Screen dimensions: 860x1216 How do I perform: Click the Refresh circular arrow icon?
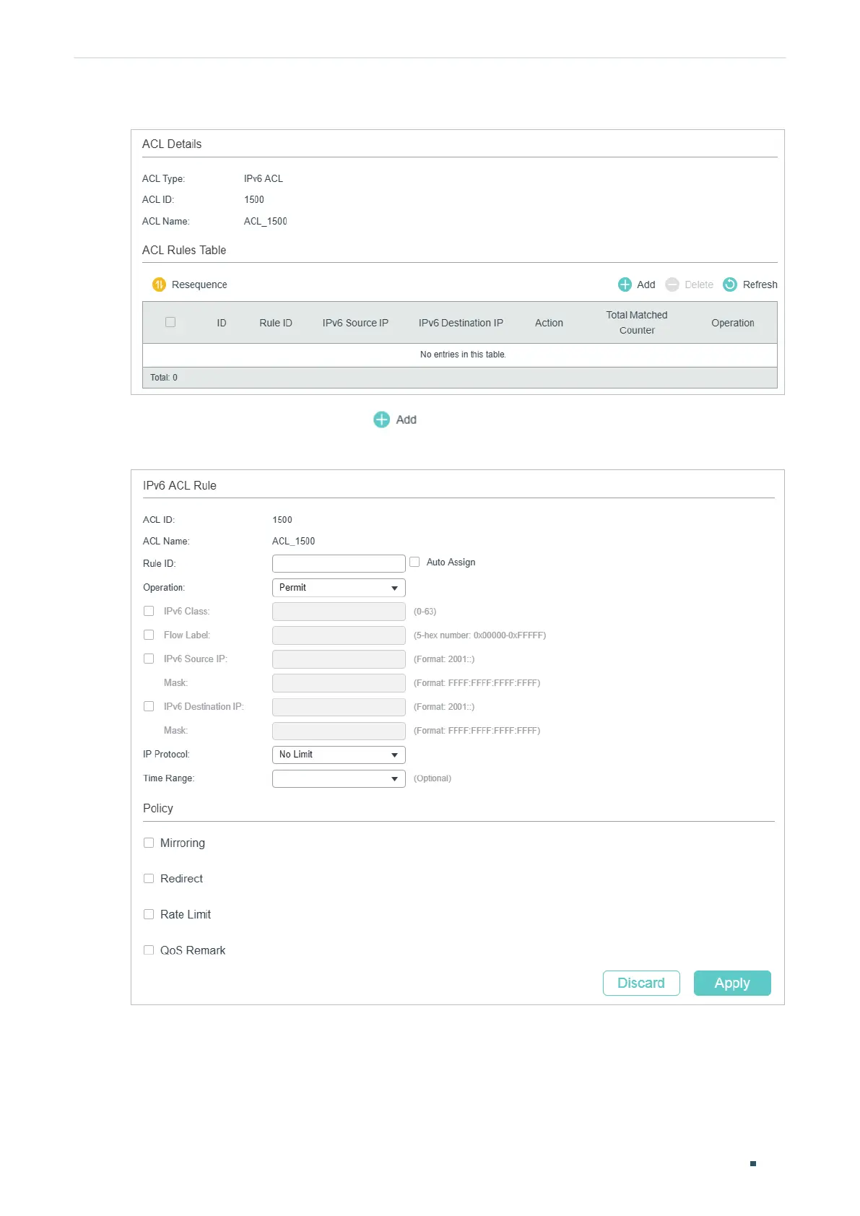(x=730, y=285)
